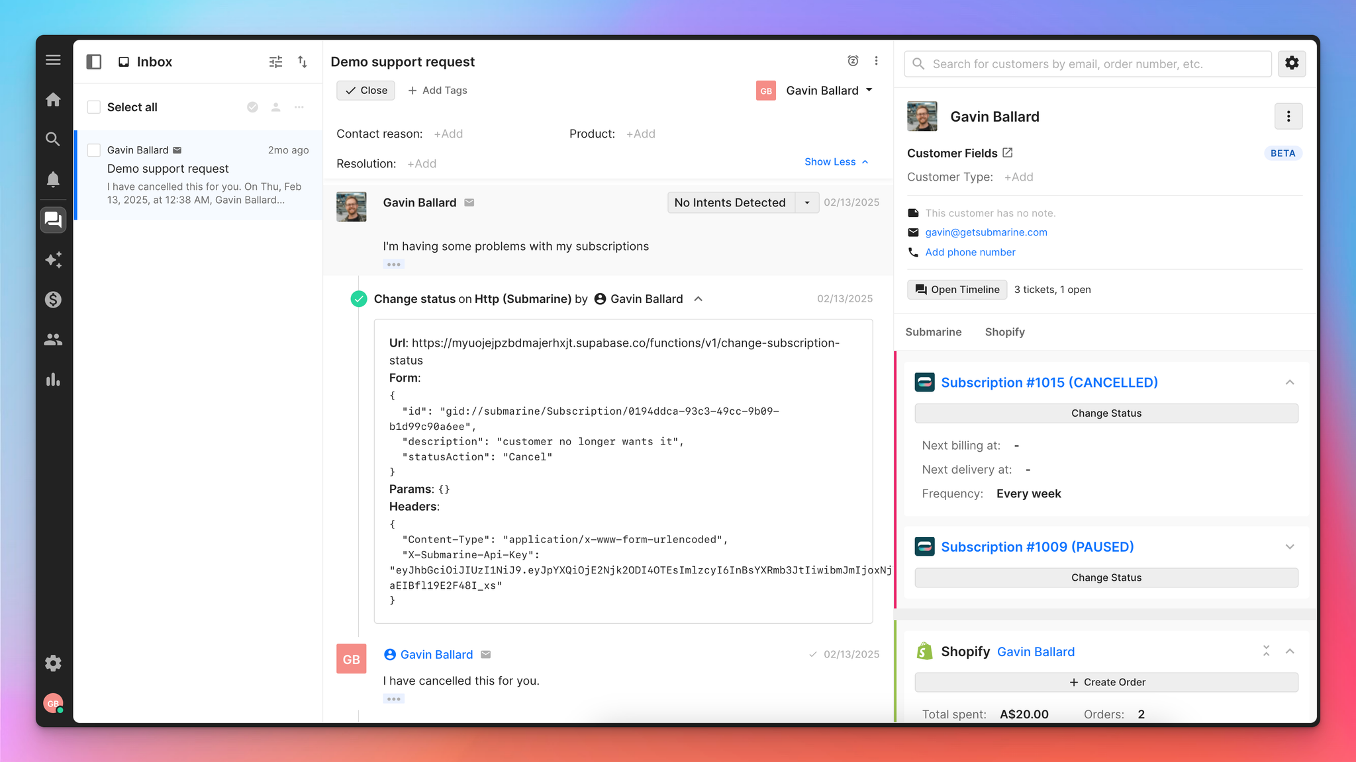This screenshot has height=762, width=1356.
Task: Expand Subscription #1009 (PAUSED) details
Action: pos(1289,547)
